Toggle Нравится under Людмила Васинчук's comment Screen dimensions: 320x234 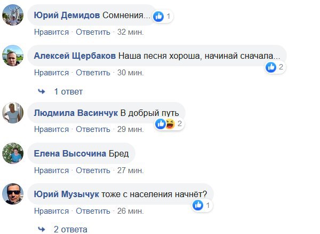[x=51, y=129]
